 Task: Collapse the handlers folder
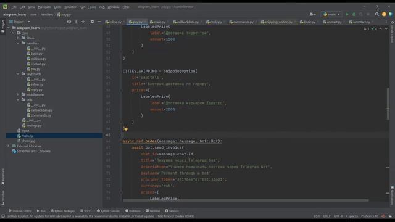point(18,43)
